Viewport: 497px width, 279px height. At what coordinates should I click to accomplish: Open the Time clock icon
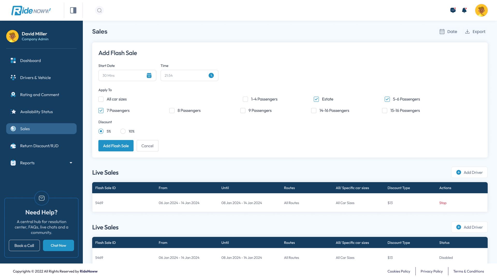pos(211,75)
